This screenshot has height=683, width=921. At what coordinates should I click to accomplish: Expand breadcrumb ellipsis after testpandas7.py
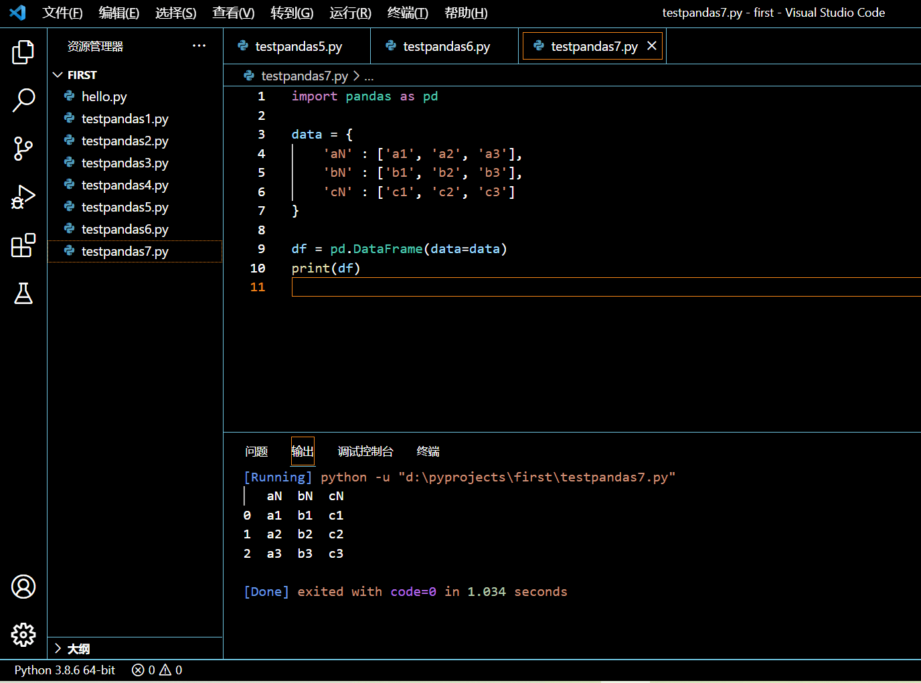click(369, 76)
